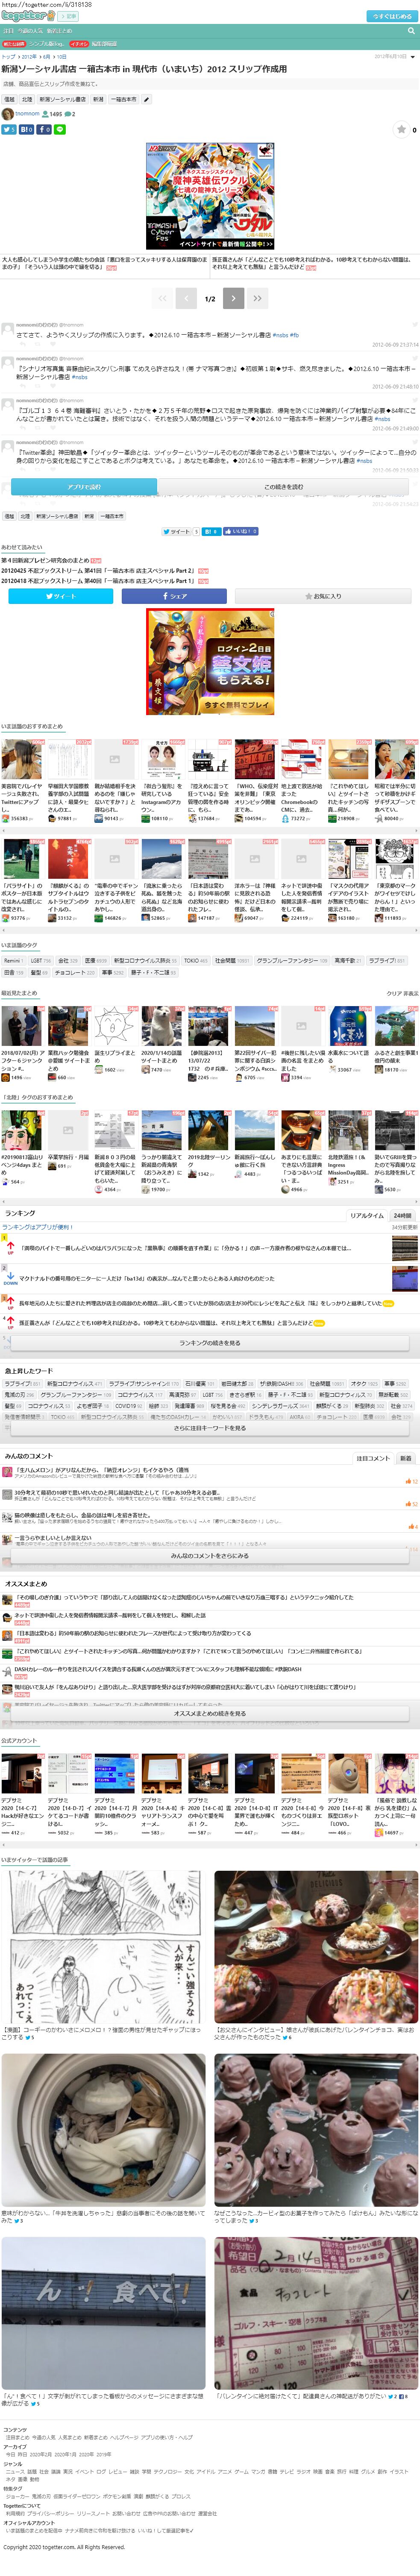Screen dimensions: 420x2576
Task: Open the トップ breadcrumb link
Action: pos(9,57)
